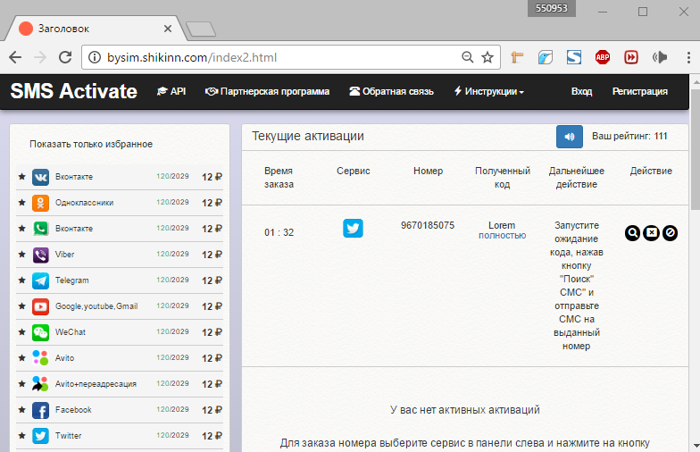700x452 pixels.
Task: Toggle favorite star for Google,youtube,Gmail
Action: point(21,306)
